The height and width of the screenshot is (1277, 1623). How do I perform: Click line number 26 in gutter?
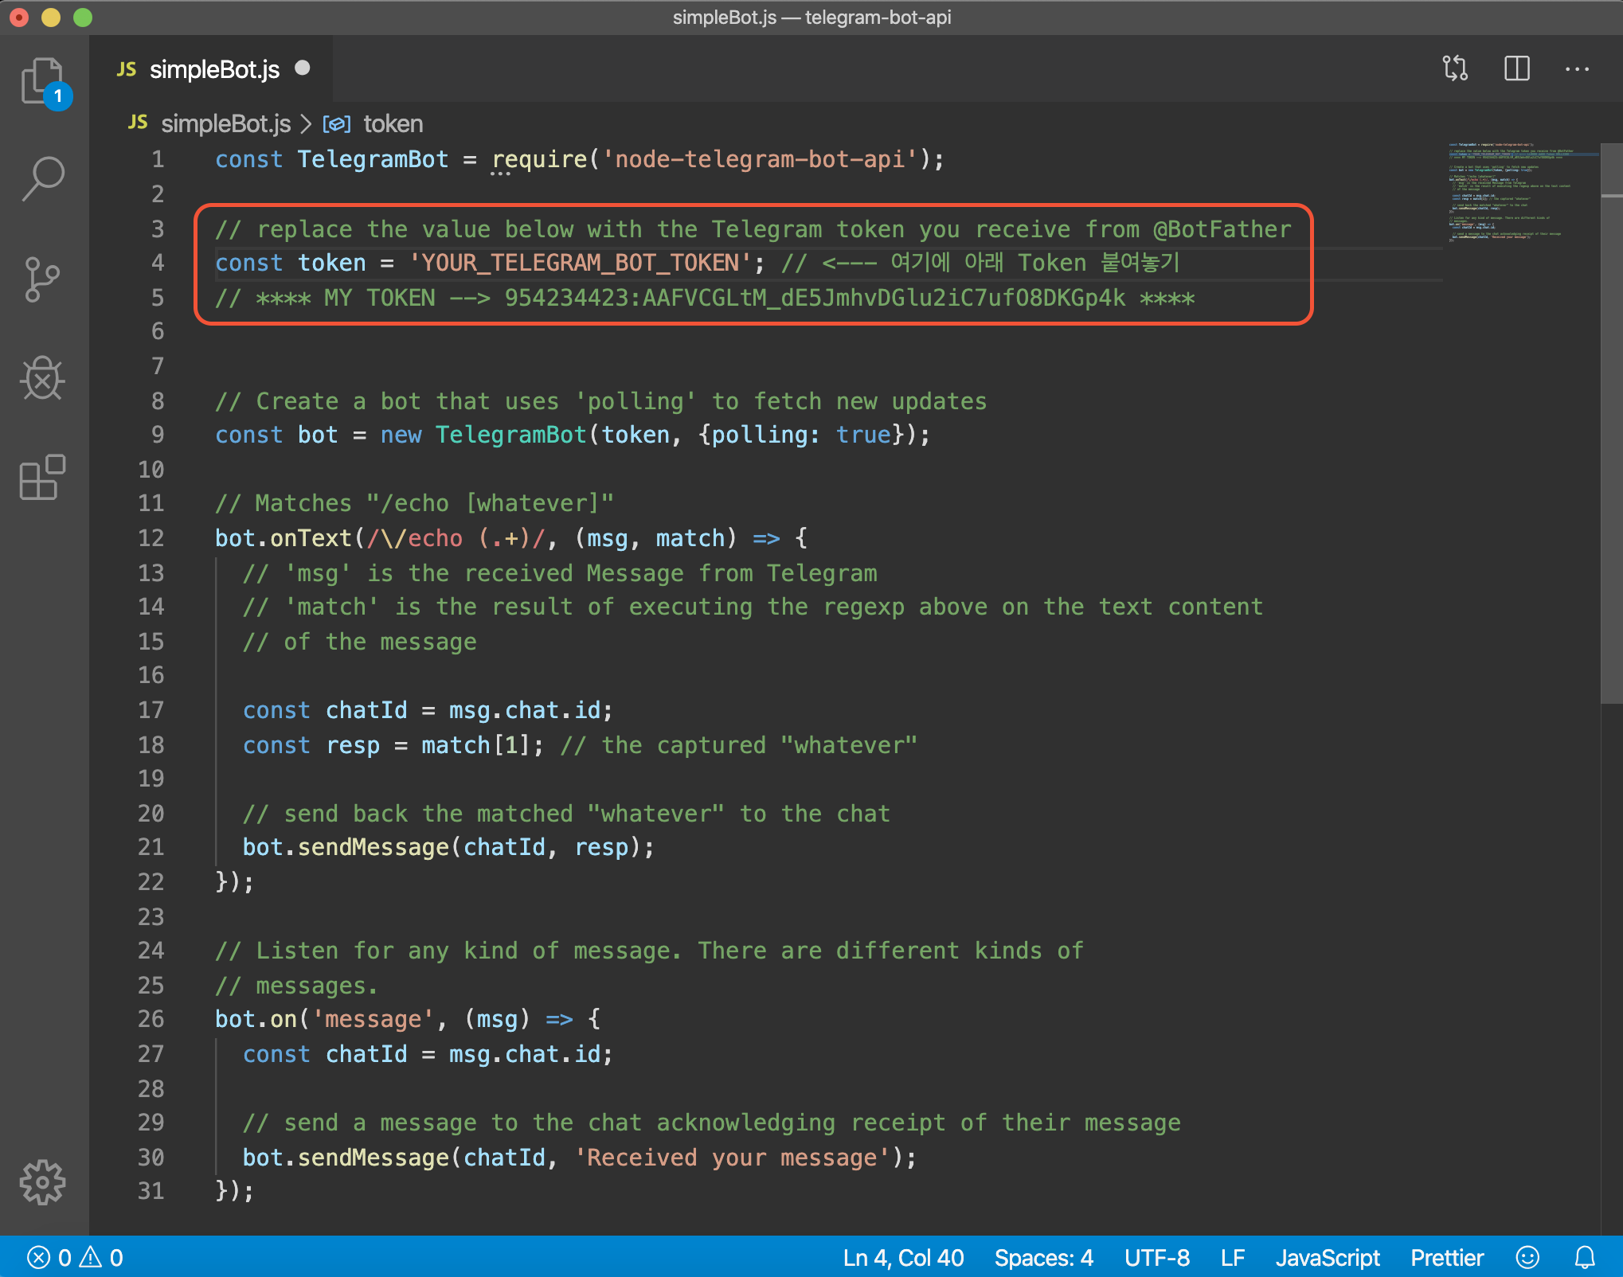[x=151, y=1019]
